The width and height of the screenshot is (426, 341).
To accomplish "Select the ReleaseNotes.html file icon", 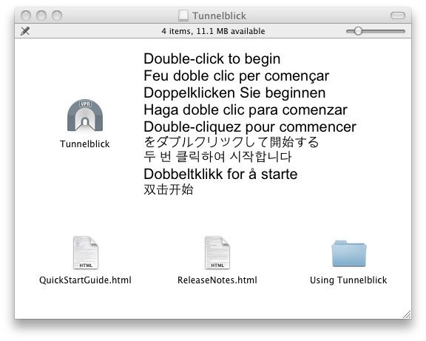I will pos(217,253).
